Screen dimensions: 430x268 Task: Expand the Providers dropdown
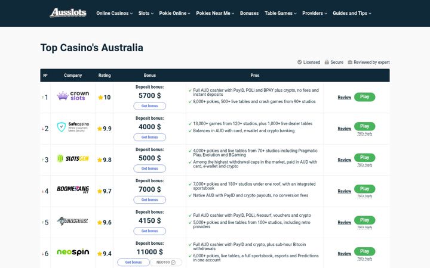point(315,13)
